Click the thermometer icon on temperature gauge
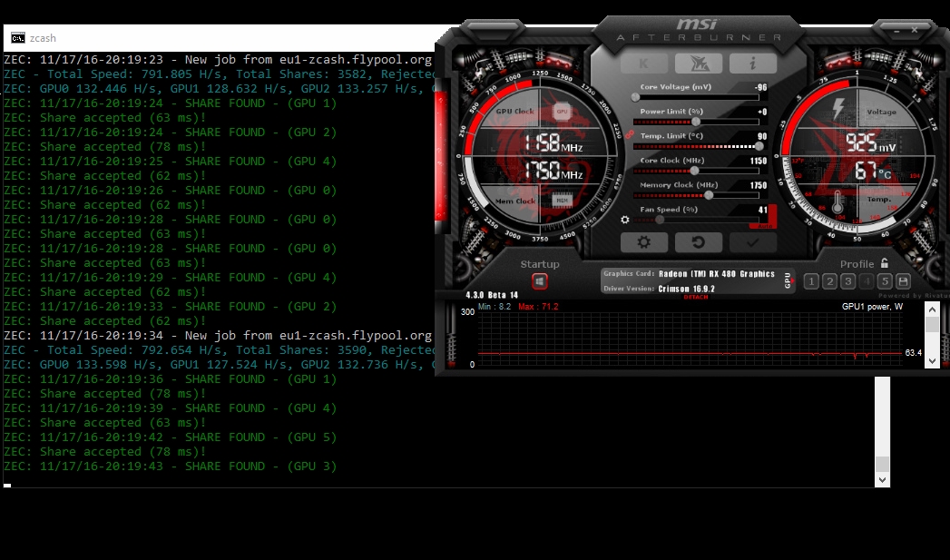Image resolution: width=950 pixels, height=560 pixels. tap(837, 201)
